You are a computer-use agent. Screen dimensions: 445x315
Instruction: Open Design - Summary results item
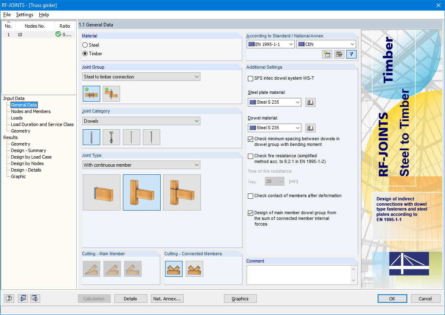point(28,150)
